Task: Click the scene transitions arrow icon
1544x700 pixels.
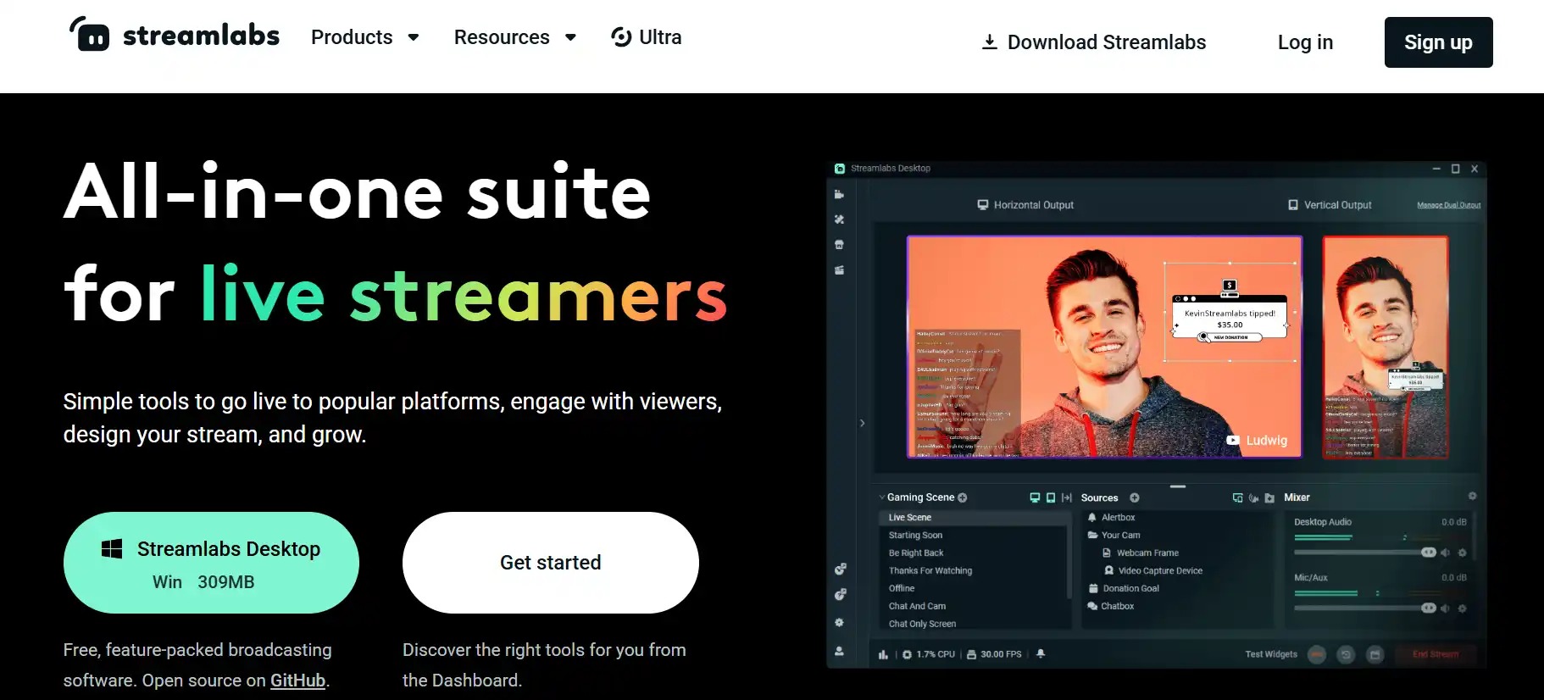Action: tap(1067, 497)
